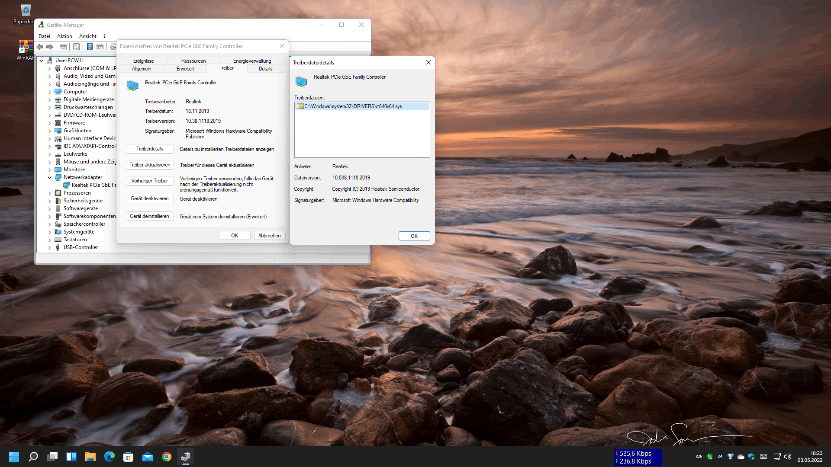831x467 pixels.
Task: Open the WinRAR desktop shortcut
Action: 26,50
